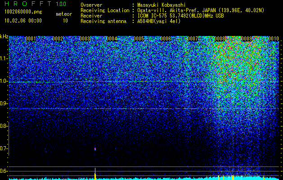Click the Receiving Location label
Viewport: 283px width, 180px height.
tap(105, 10)
